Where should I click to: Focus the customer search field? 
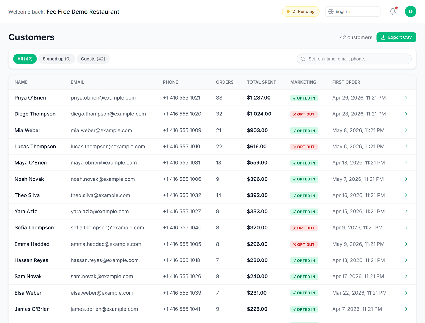pyautogui.click(x=354, y=59)
